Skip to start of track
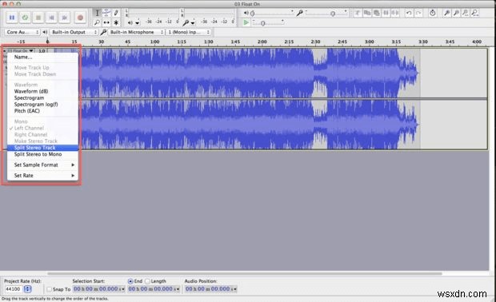The image size is (496, 302). (x=51, y=18)
